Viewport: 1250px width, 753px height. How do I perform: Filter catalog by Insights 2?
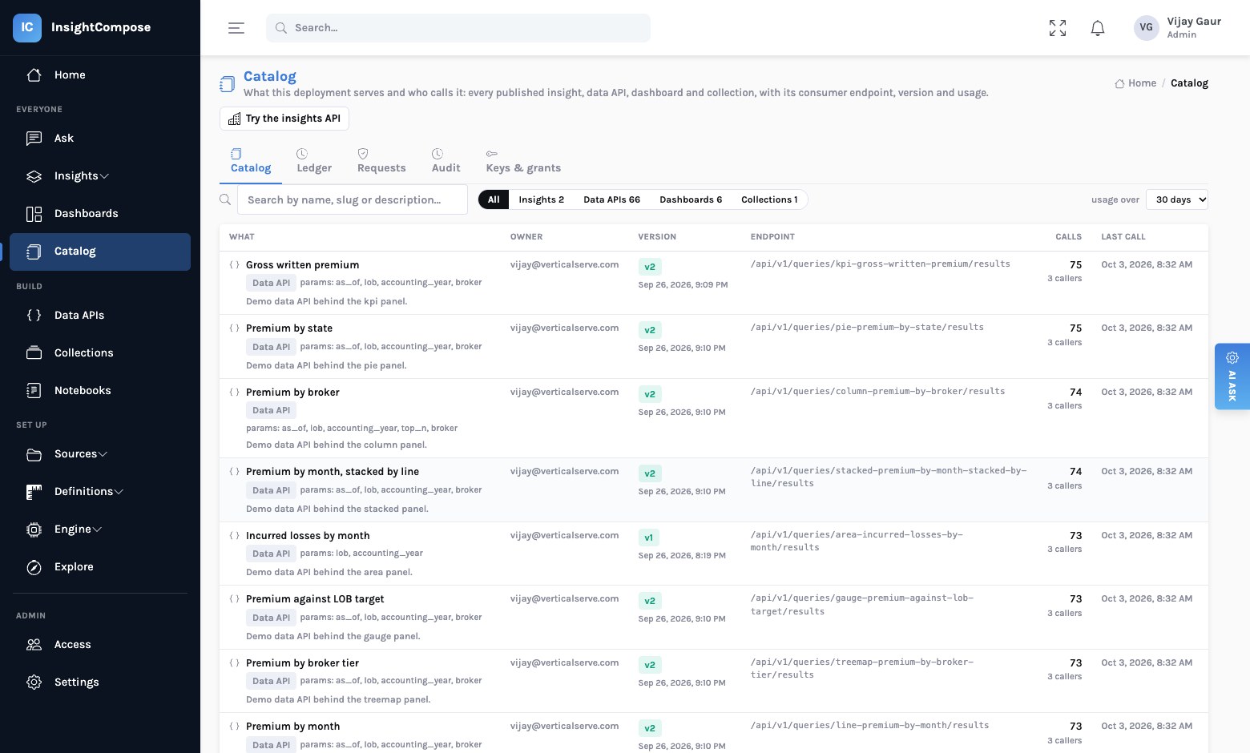pyautogui.click(x=541, y=199)
